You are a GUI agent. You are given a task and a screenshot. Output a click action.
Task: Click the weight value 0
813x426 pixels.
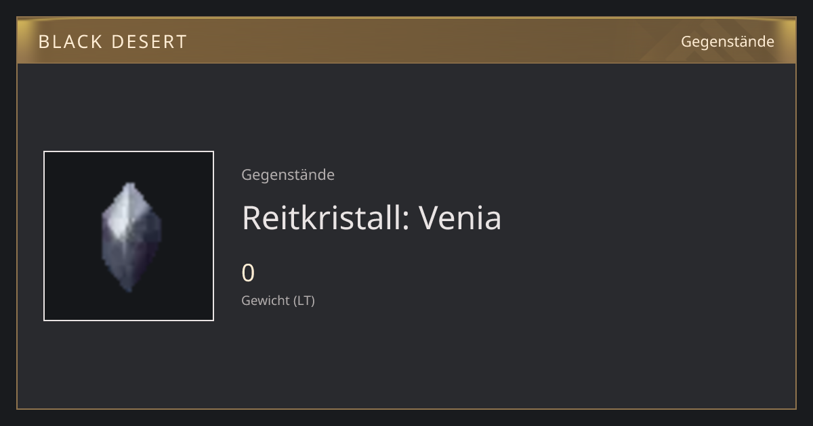pos(248,273)
